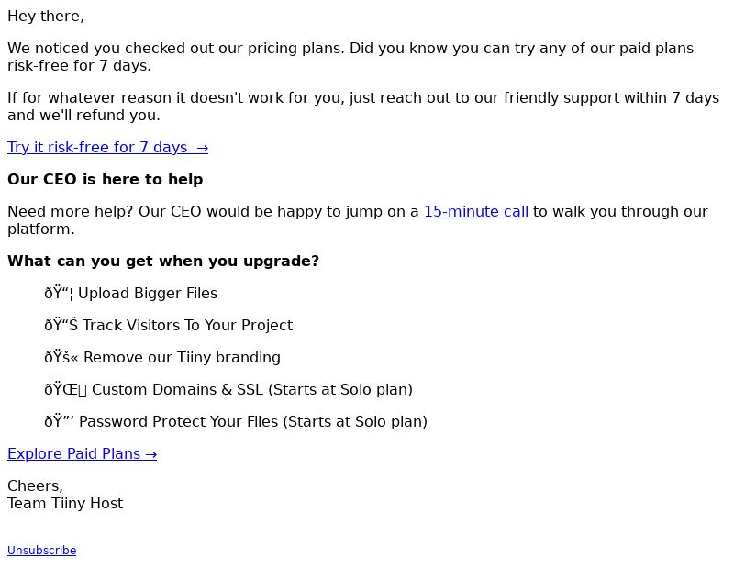Click the garbled emoji before Track Visitors
Screen dimensions: 734x580
[61, 326]
